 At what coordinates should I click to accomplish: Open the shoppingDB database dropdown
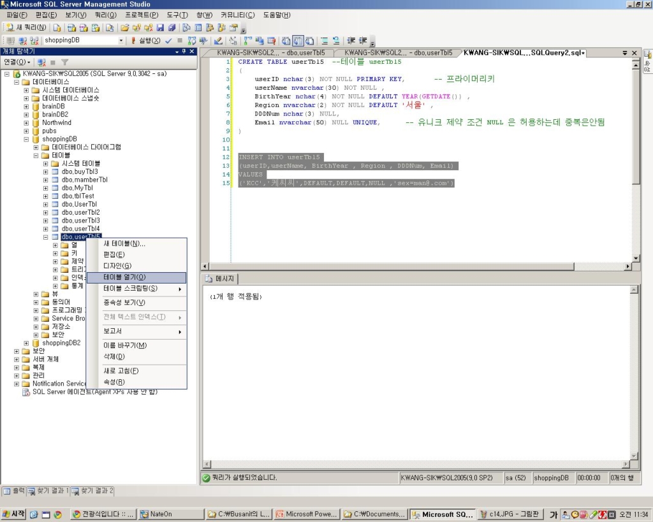coord(121,40)
